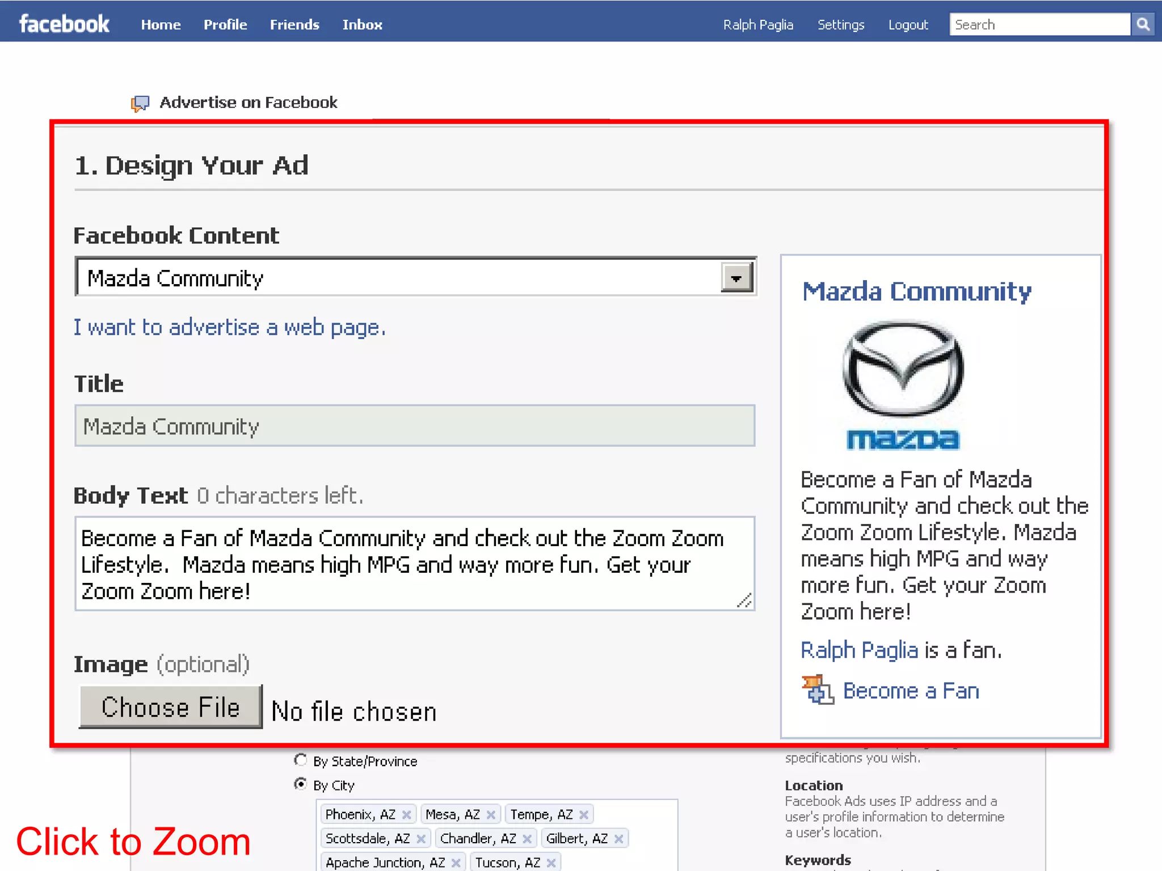Select the By City radio option
The image size is (1162, 871).
click(x=301, y=784)
